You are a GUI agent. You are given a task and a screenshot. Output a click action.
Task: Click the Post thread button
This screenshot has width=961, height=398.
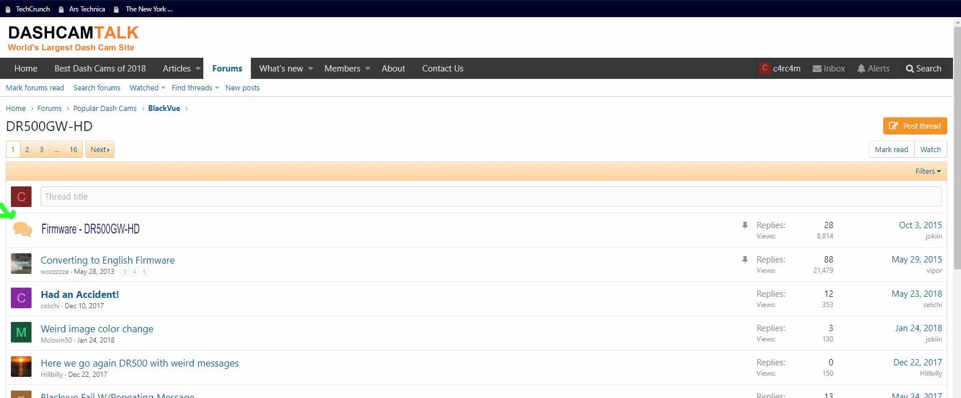tap(915, 126)
